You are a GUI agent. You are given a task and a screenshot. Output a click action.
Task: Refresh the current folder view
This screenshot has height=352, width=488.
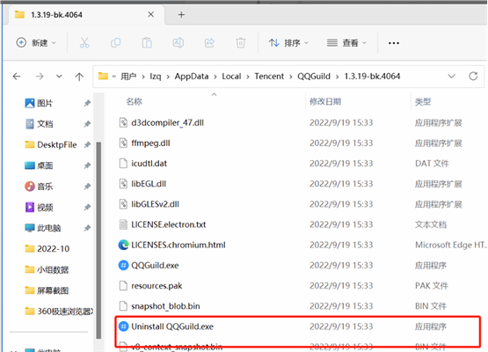point(473,76)
